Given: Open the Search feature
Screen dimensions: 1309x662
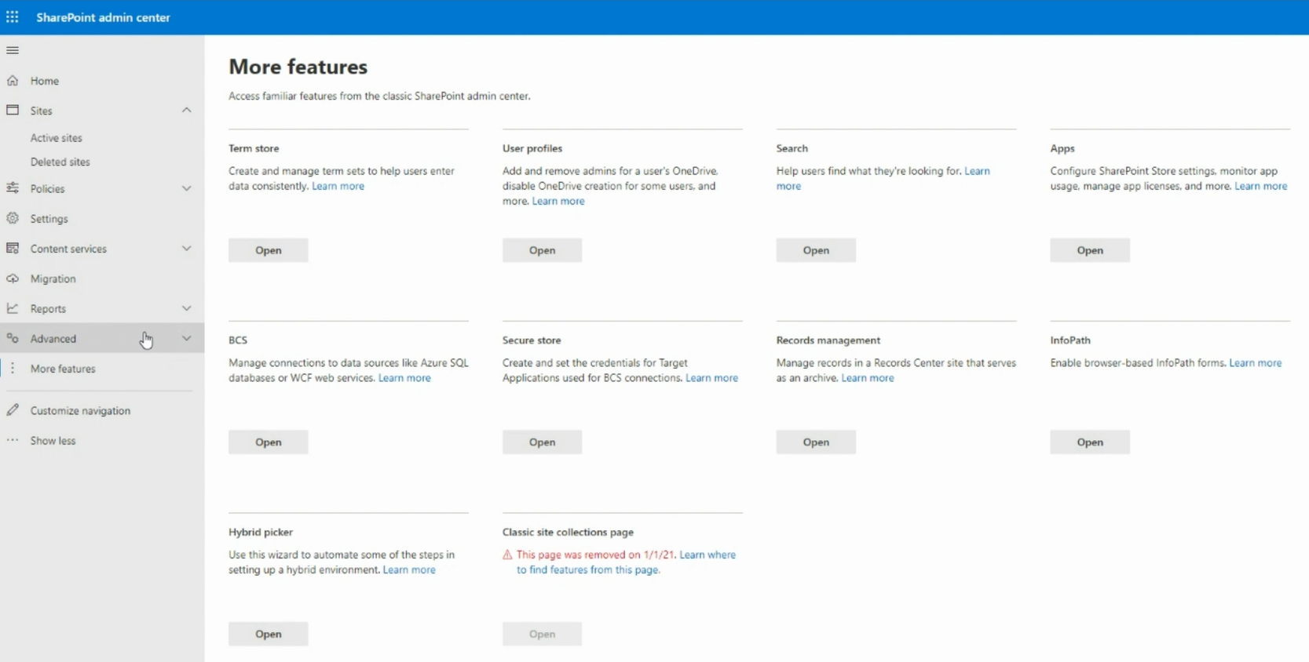Looking at the screenshot, I should tap(816, 250).
